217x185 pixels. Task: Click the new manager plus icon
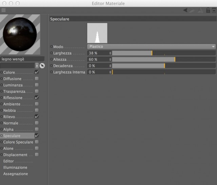coord(214,10)
